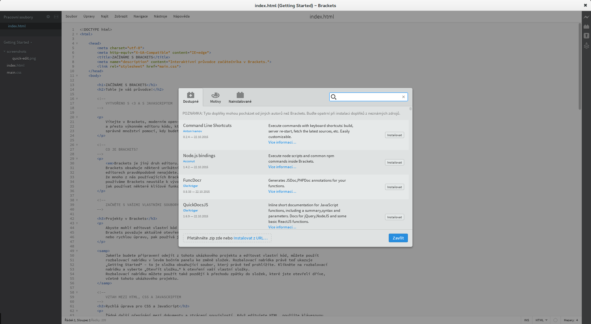Viewport: 591px width, 324px height.
Task: Open Více informací for QuickDocsJS
Action: pos(282,227)
